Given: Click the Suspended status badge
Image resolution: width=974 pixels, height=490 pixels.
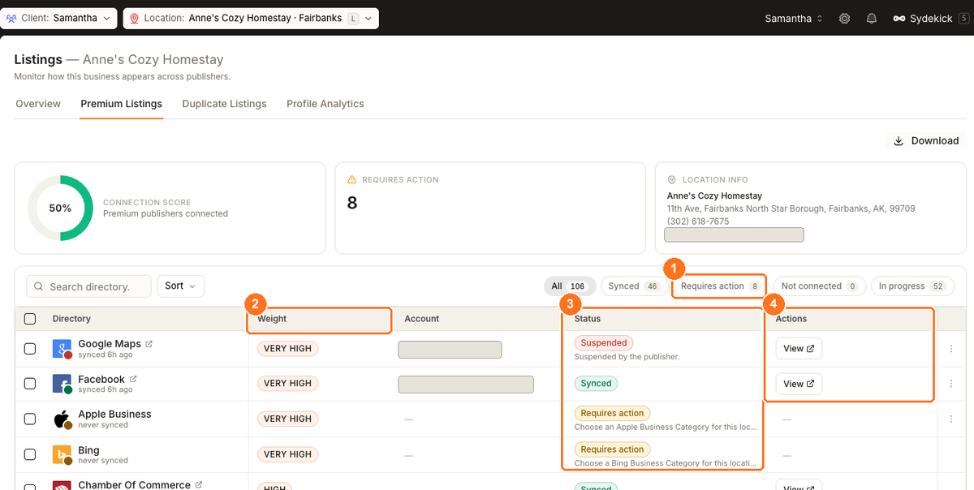Looking at the screenshot, I should click(x=604, y=342).
